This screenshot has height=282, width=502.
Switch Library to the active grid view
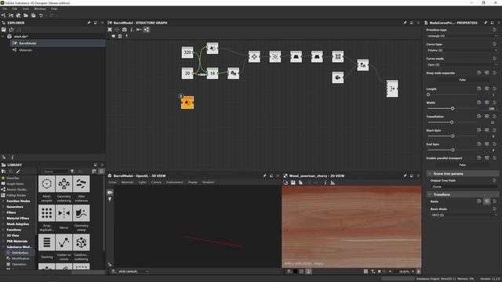click(101, 172)
